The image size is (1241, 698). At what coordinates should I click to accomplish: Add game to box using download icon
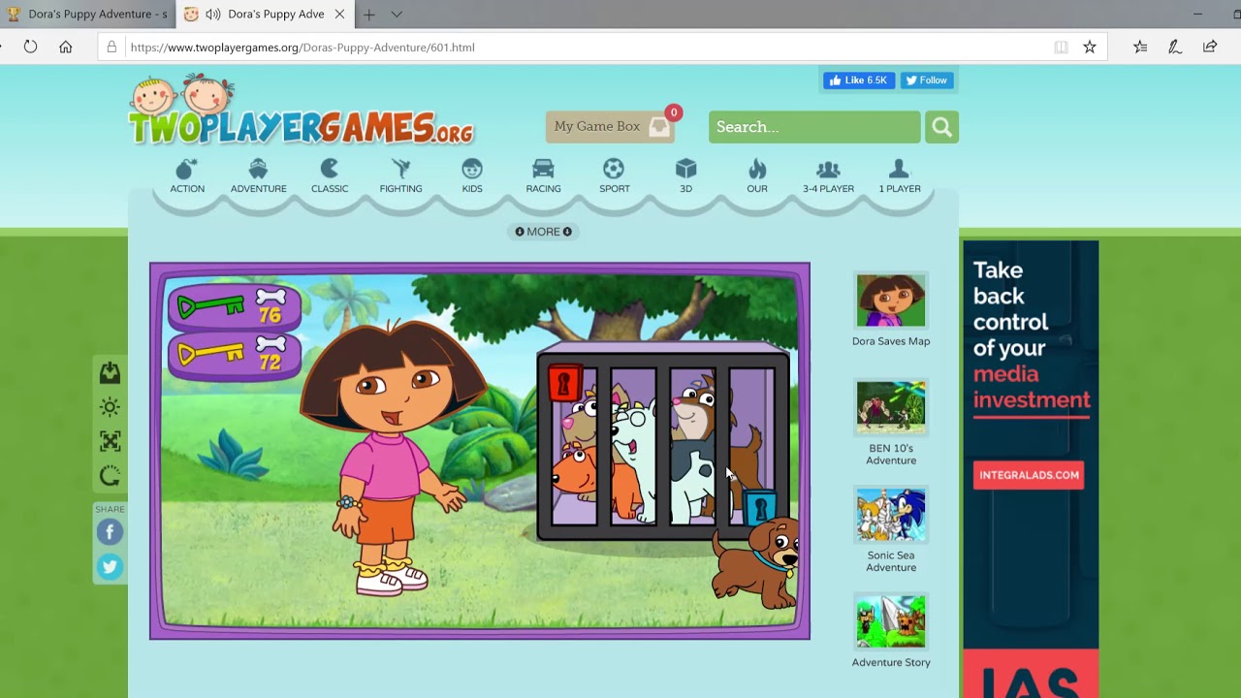110,373
